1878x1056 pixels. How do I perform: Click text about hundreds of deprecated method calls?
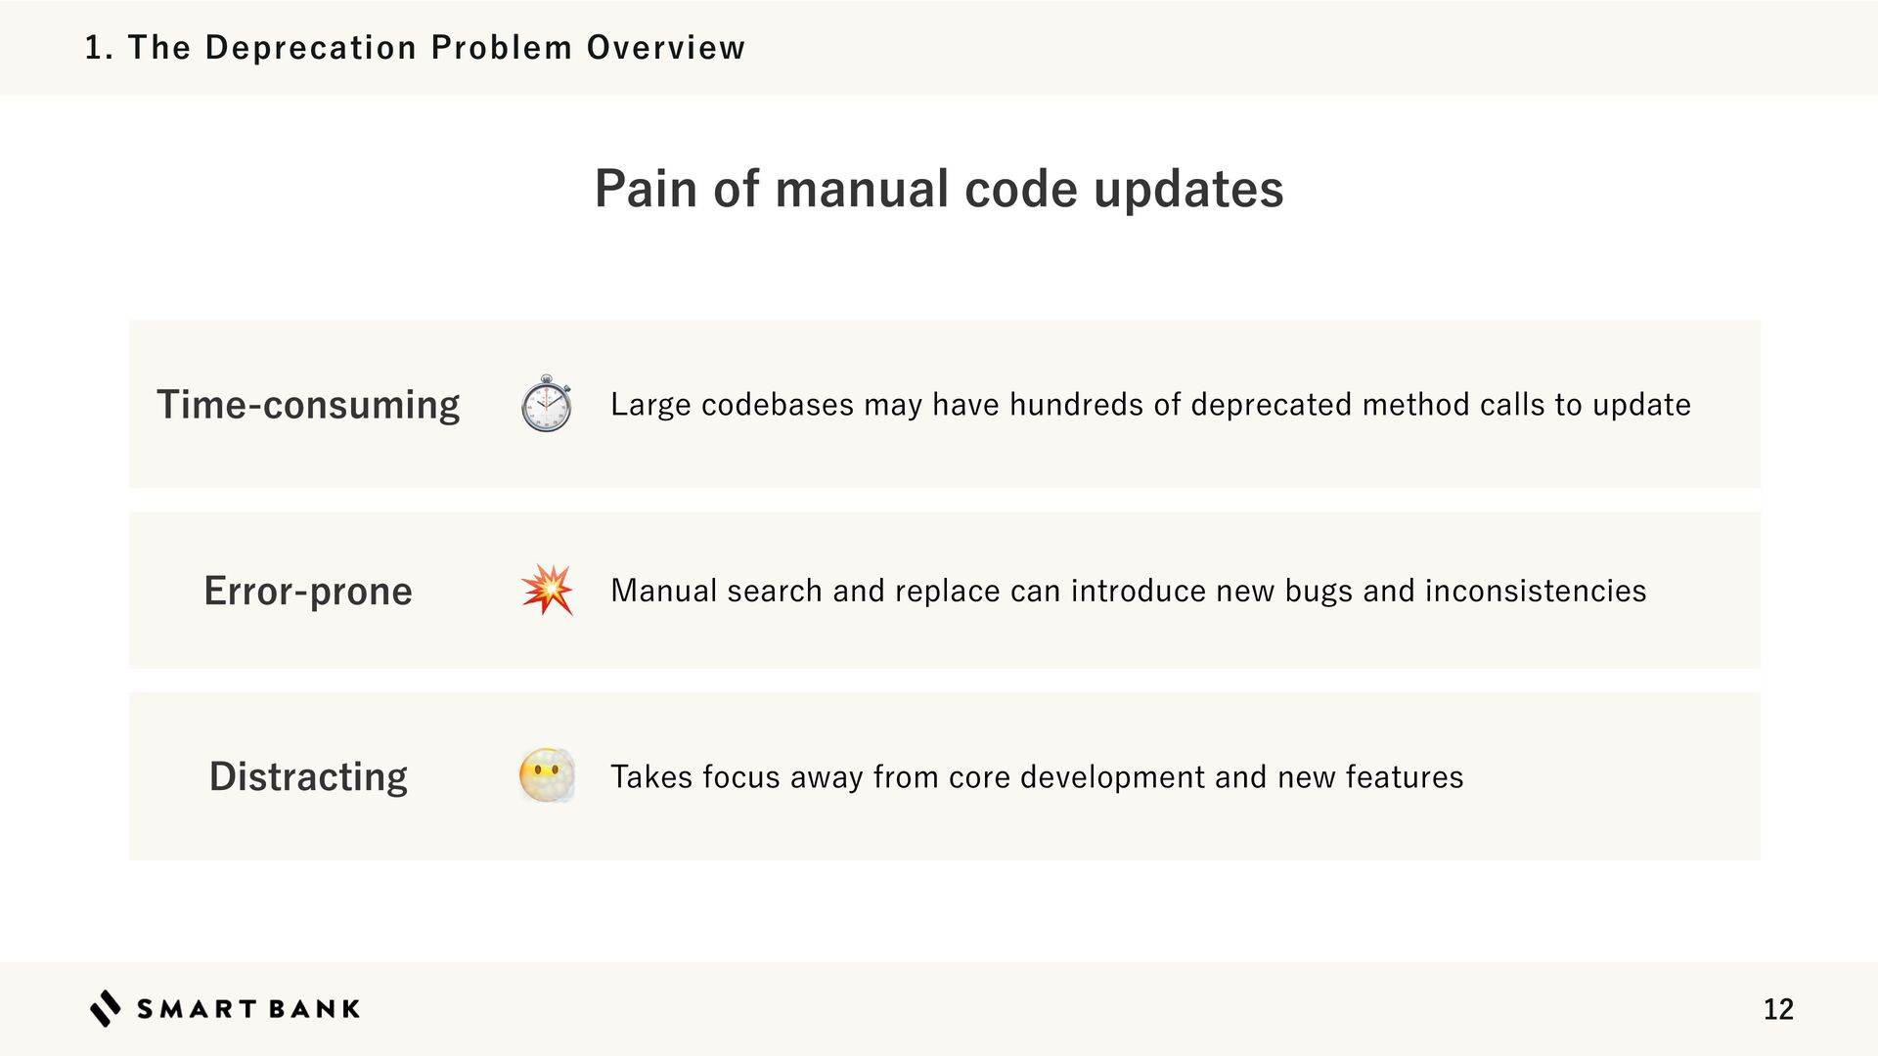1150,404
